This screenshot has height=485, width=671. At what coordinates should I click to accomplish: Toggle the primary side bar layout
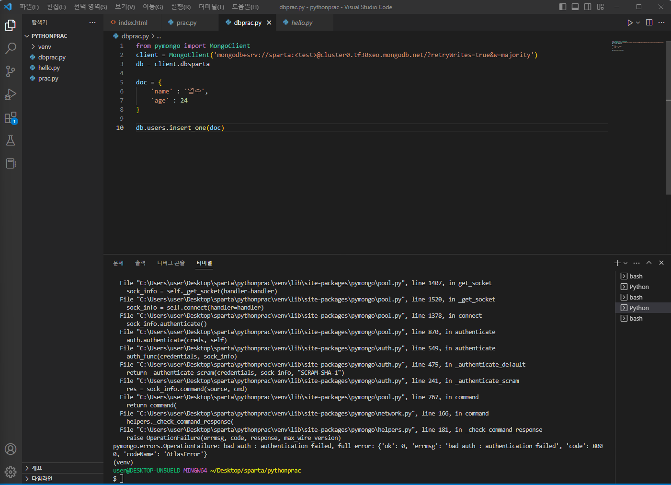[x=563, y=7]
